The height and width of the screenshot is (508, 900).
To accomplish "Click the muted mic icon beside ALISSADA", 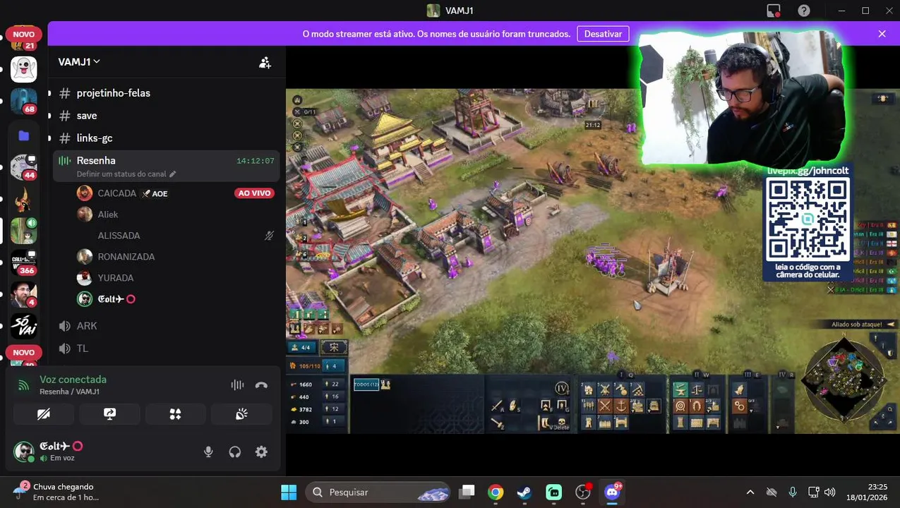I will 269,236.
